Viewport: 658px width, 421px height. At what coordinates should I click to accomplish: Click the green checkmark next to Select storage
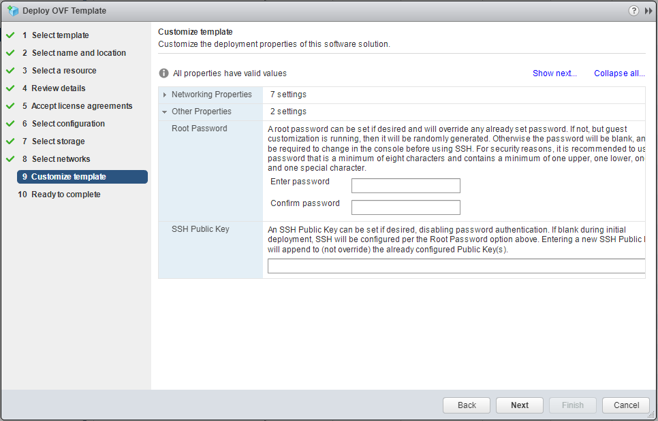pos(10,141)
